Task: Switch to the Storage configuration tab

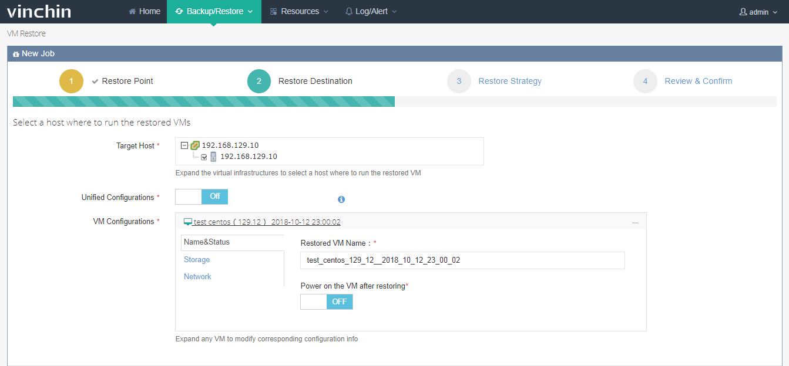Action: pyautogui.click(x=196, y=259)
